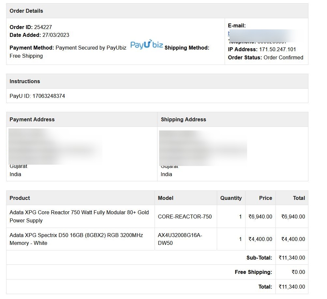Click the 'IP Address:' label

[243, 50]
